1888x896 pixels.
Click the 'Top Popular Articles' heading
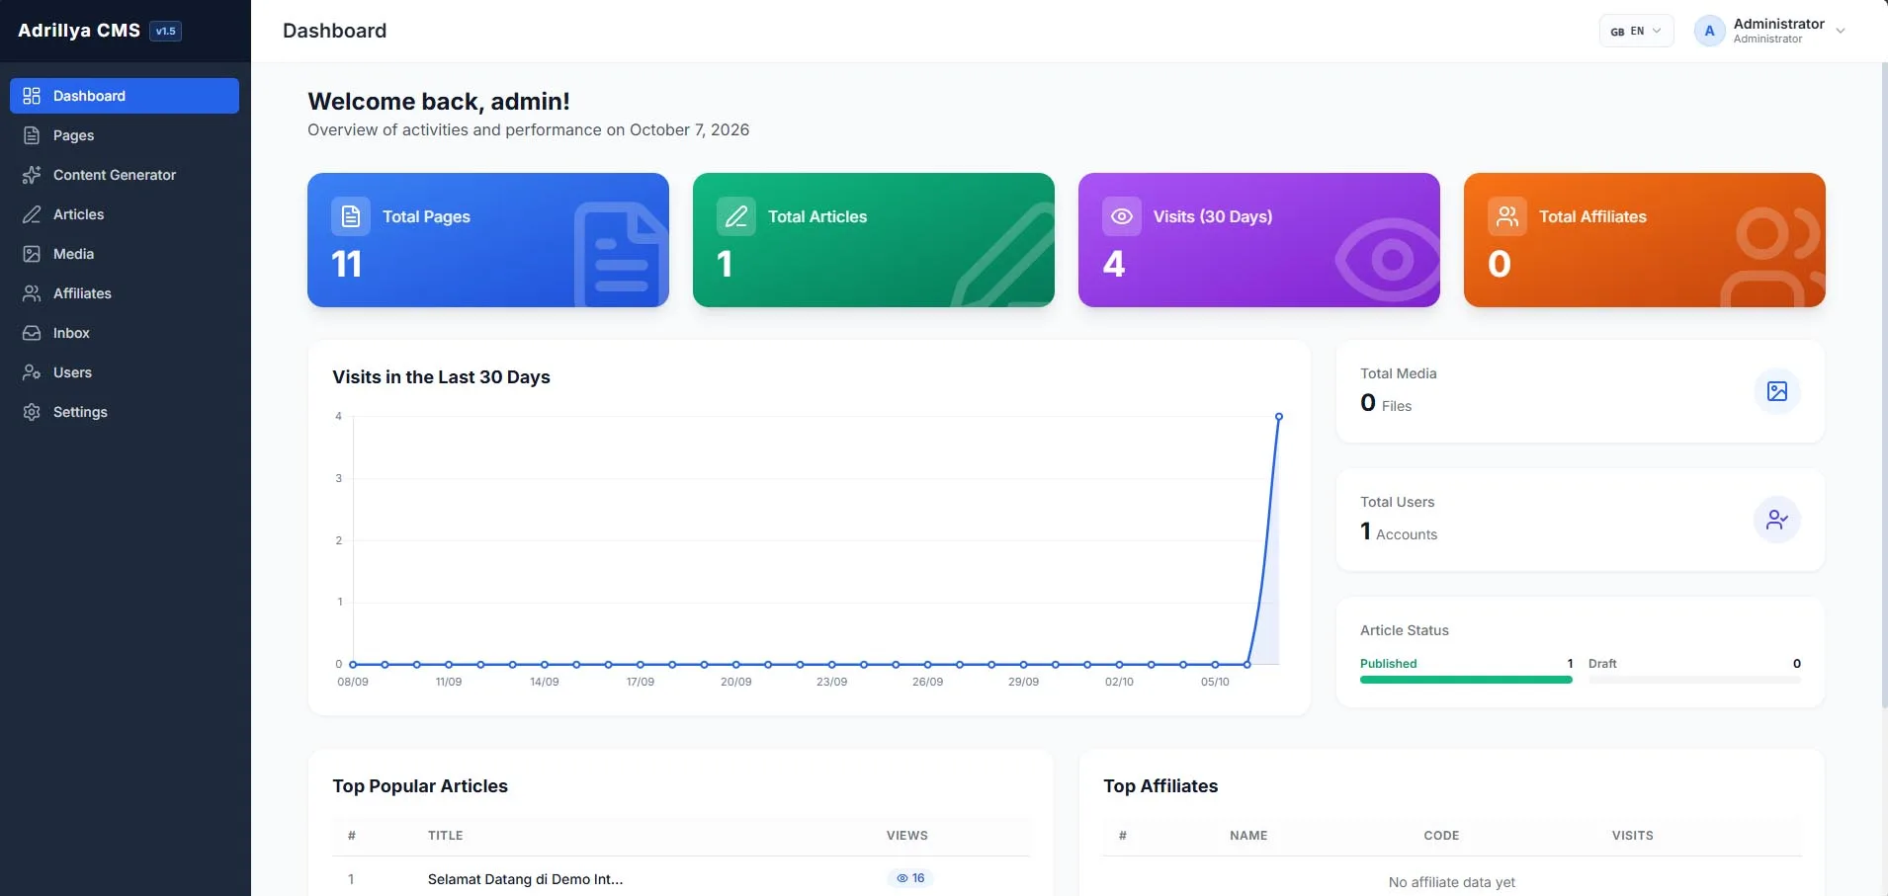[420, 786]
